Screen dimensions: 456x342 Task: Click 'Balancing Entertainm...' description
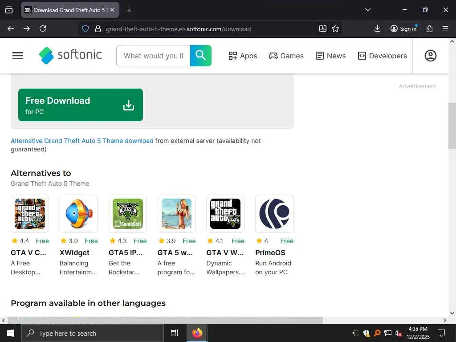(x=78, y=268)
